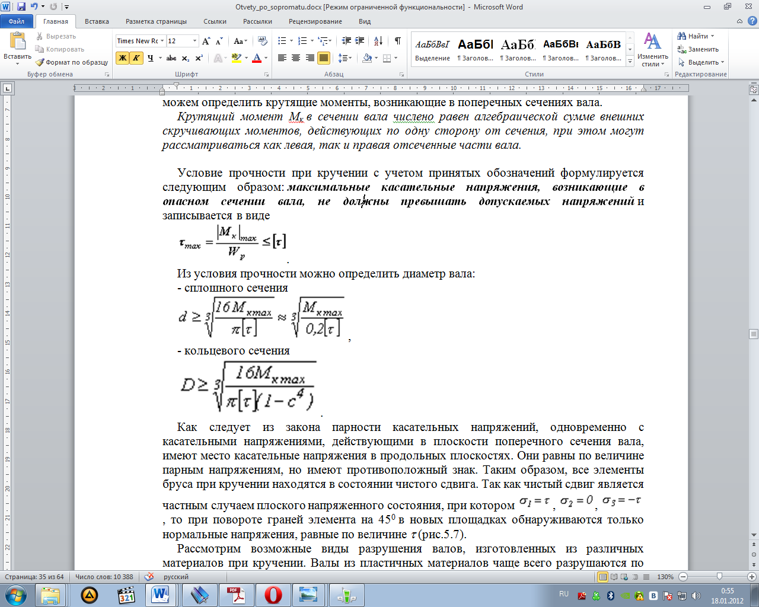
Task: Switch to Разметка страницы tab
Action: (x=156, y=21)
